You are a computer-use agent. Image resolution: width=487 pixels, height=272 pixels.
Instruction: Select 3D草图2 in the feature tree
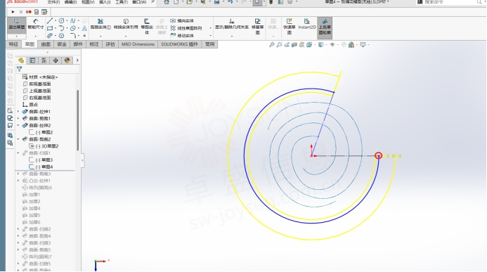(44, 146)
